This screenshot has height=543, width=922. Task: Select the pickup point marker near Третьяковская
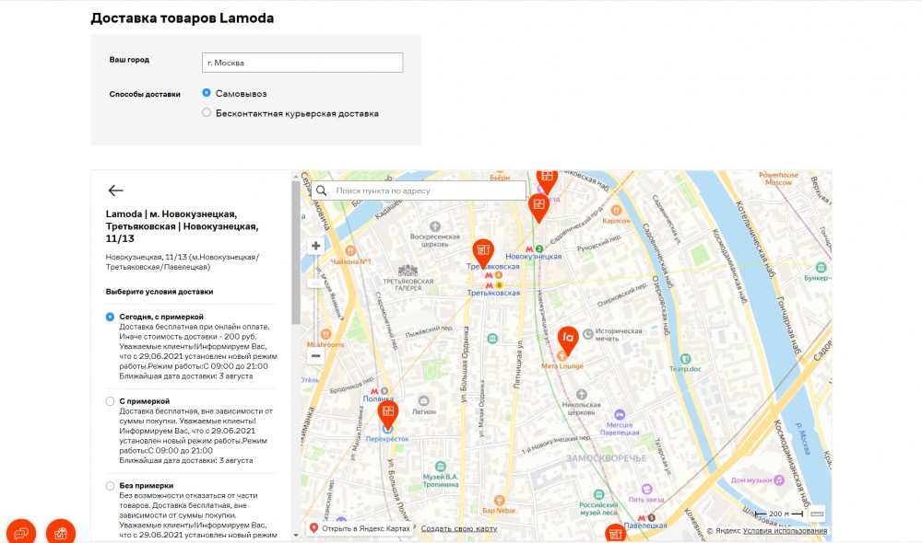tap(482, 250)
